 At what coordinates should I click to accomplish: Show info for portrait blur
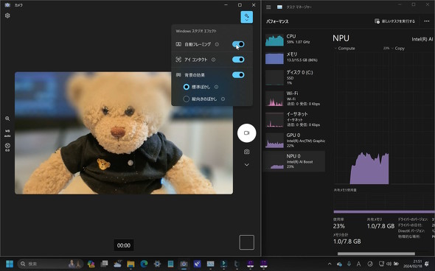coord(223,99)
